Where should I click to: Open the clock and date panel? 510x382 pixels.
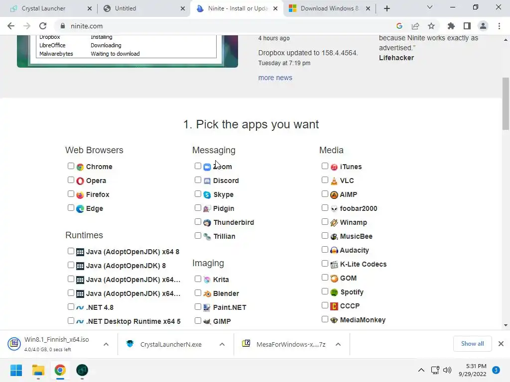(x=472, y=370)
